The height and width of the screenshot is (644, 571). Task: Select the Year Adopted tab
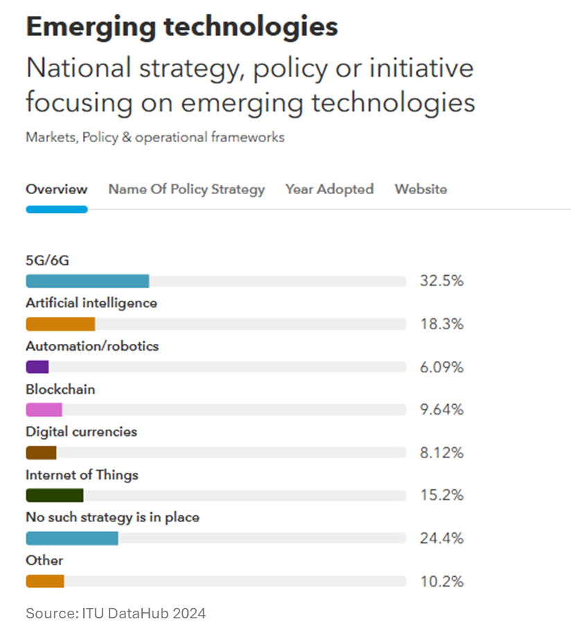click(329, 189)
